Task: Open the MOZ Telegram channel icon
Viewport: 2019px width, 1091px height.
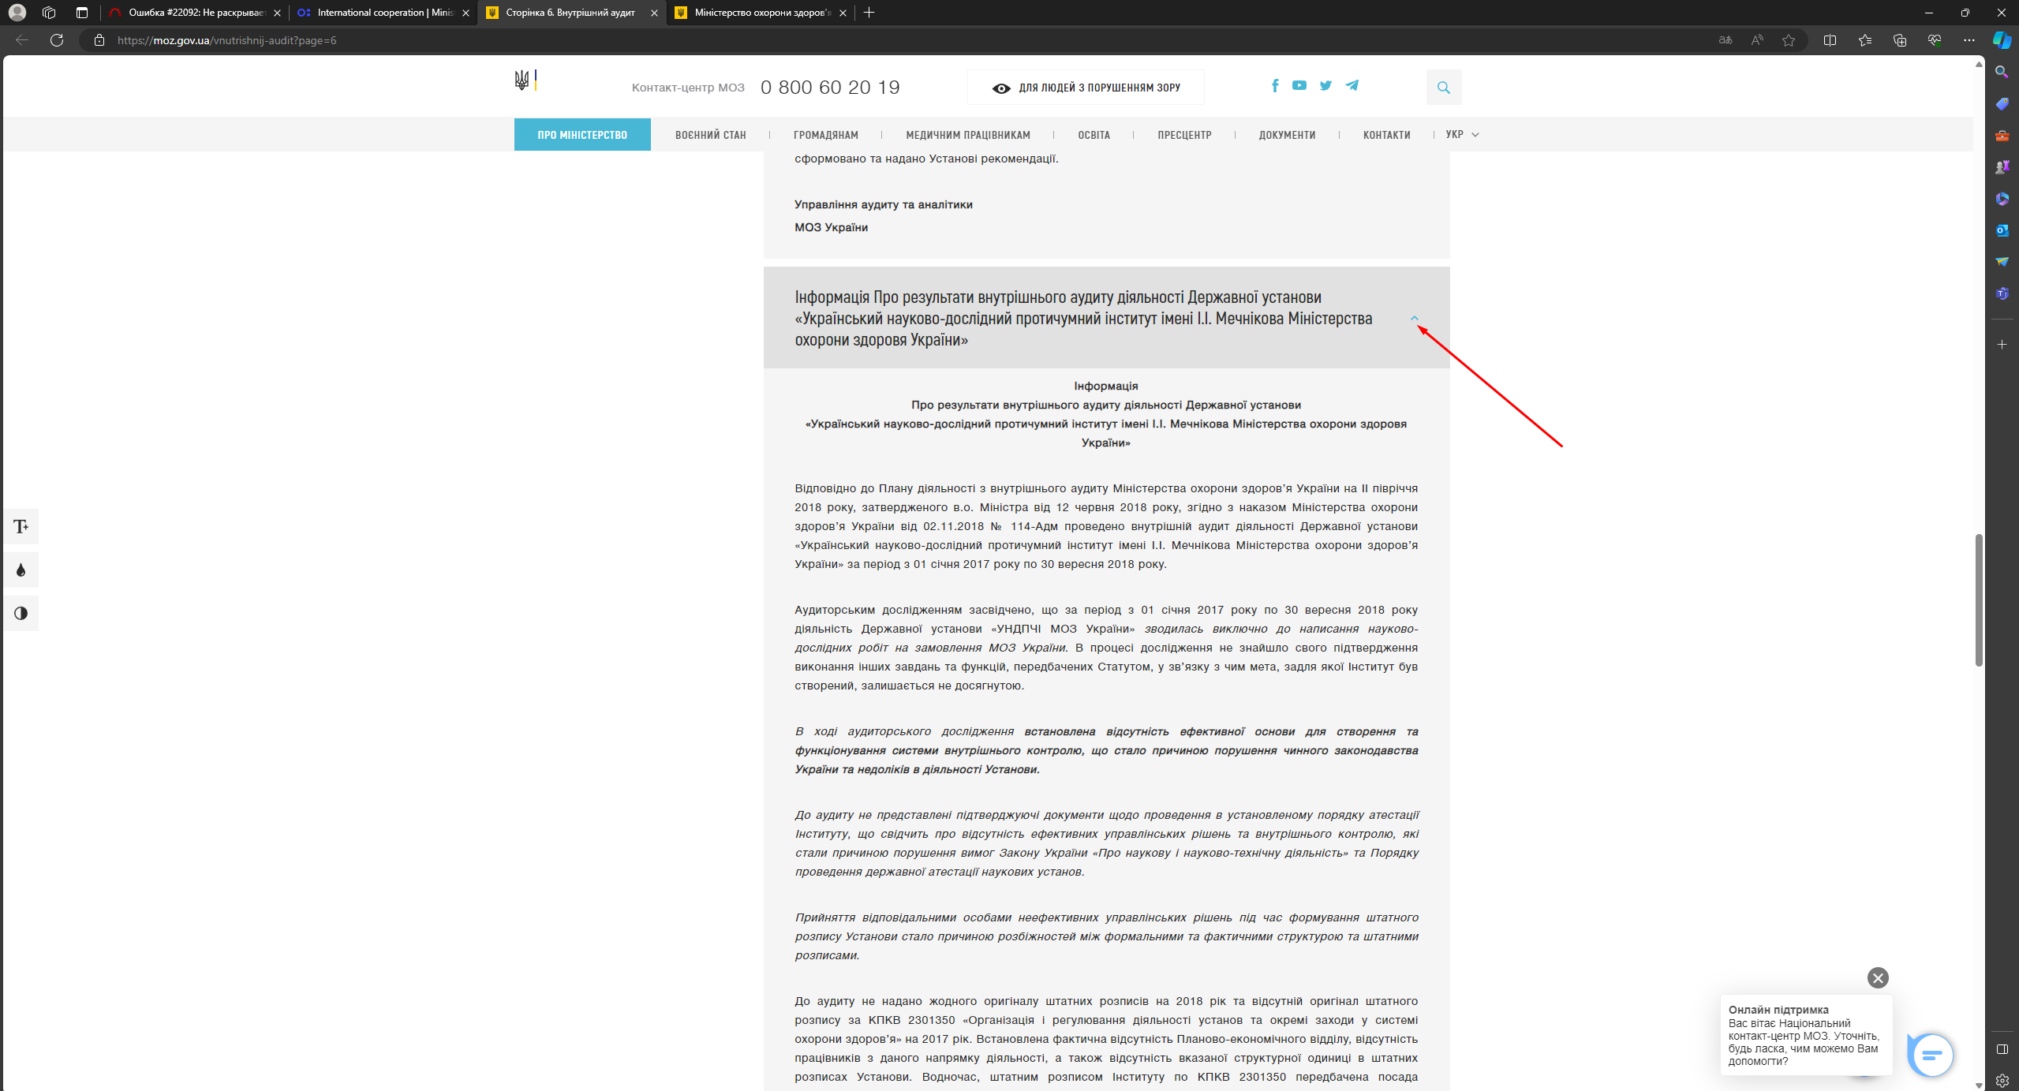Action: [x=1352, y=85]
